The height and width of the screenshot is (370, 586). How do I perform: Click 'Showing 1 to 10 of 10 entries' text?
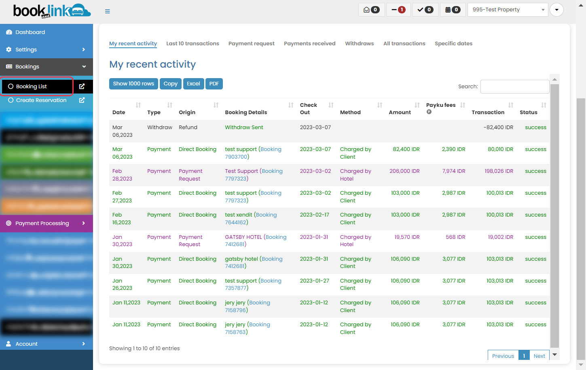[144, 348]
